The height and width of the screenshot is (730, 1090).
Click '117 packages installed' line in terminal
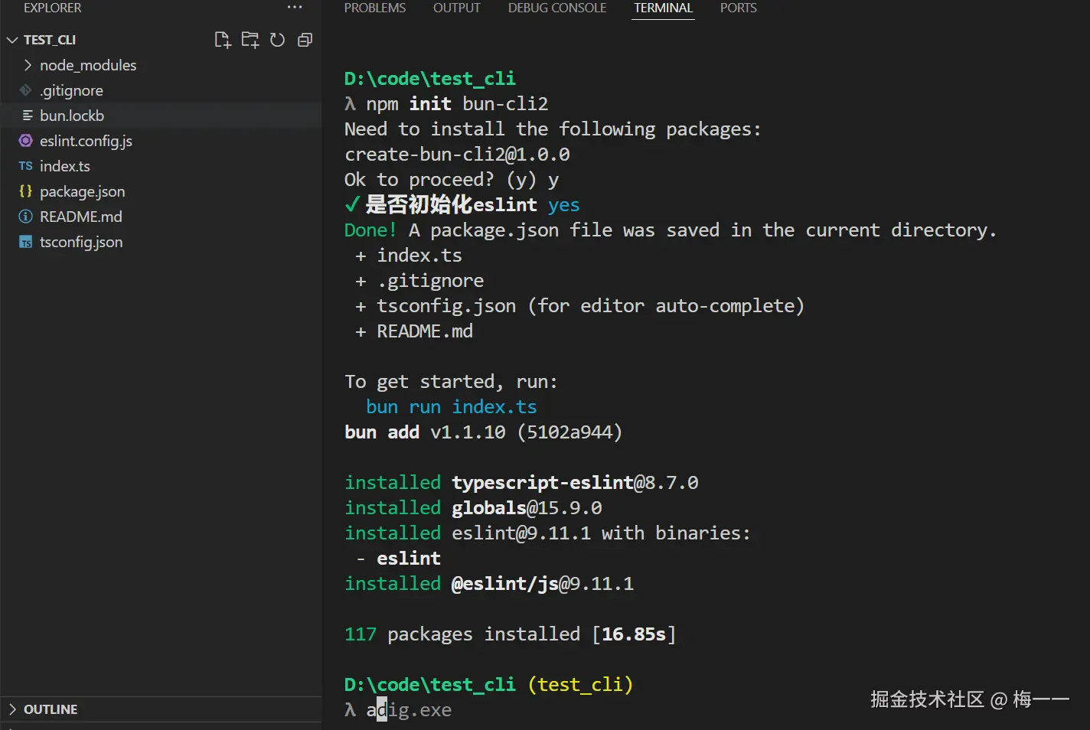pyautogui.click(x=510, y=634)
